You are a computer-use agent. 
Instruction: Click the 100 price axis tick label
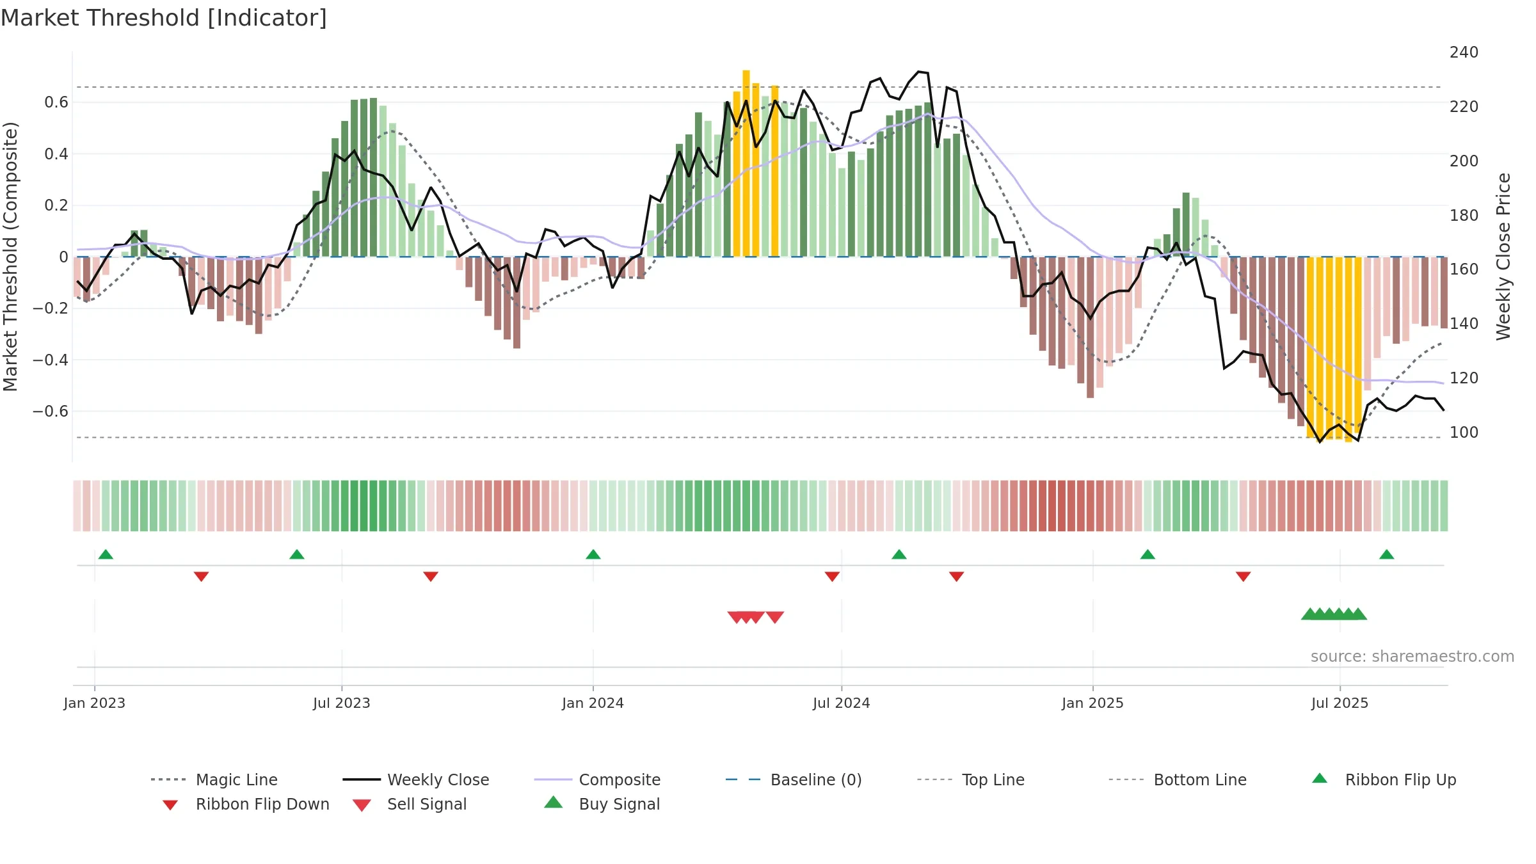pos(1464,433)
